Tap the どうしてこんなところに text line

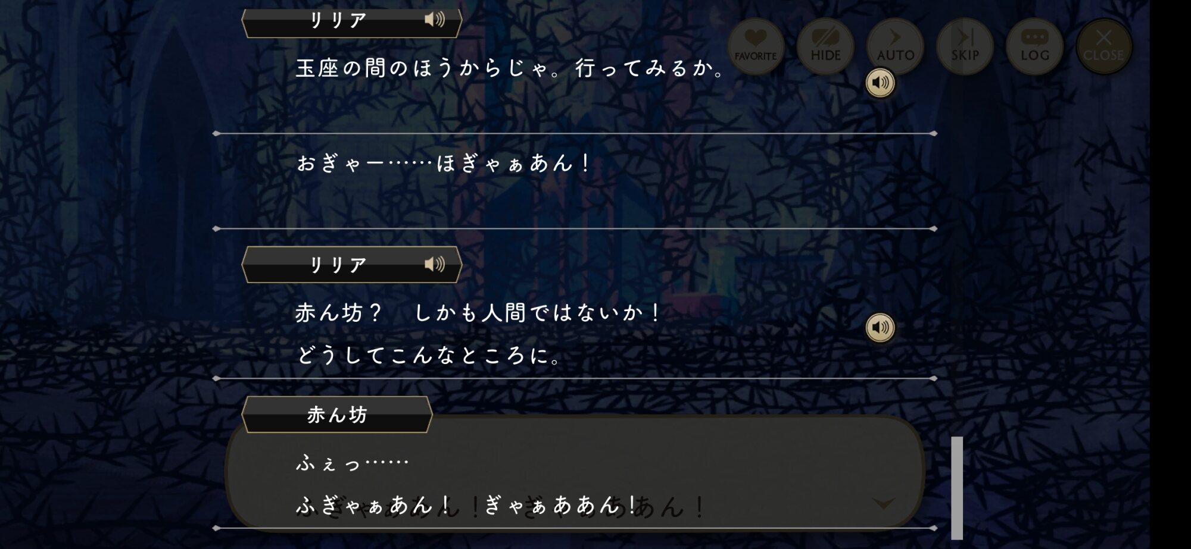[429, 356]
